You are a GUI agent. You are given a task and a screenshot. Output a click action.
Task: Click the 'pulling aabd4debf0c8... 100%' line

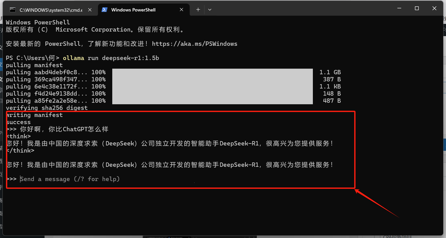pos(56,72)
